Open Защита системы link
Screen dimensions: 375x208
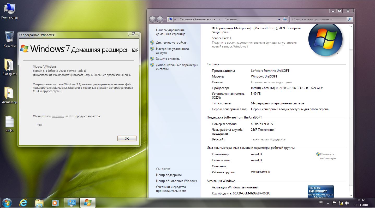pos(168,59)
